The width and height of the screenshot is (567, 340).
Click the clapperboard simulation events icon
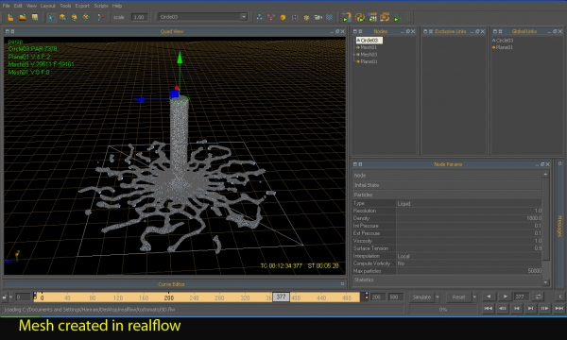point(372,17)
